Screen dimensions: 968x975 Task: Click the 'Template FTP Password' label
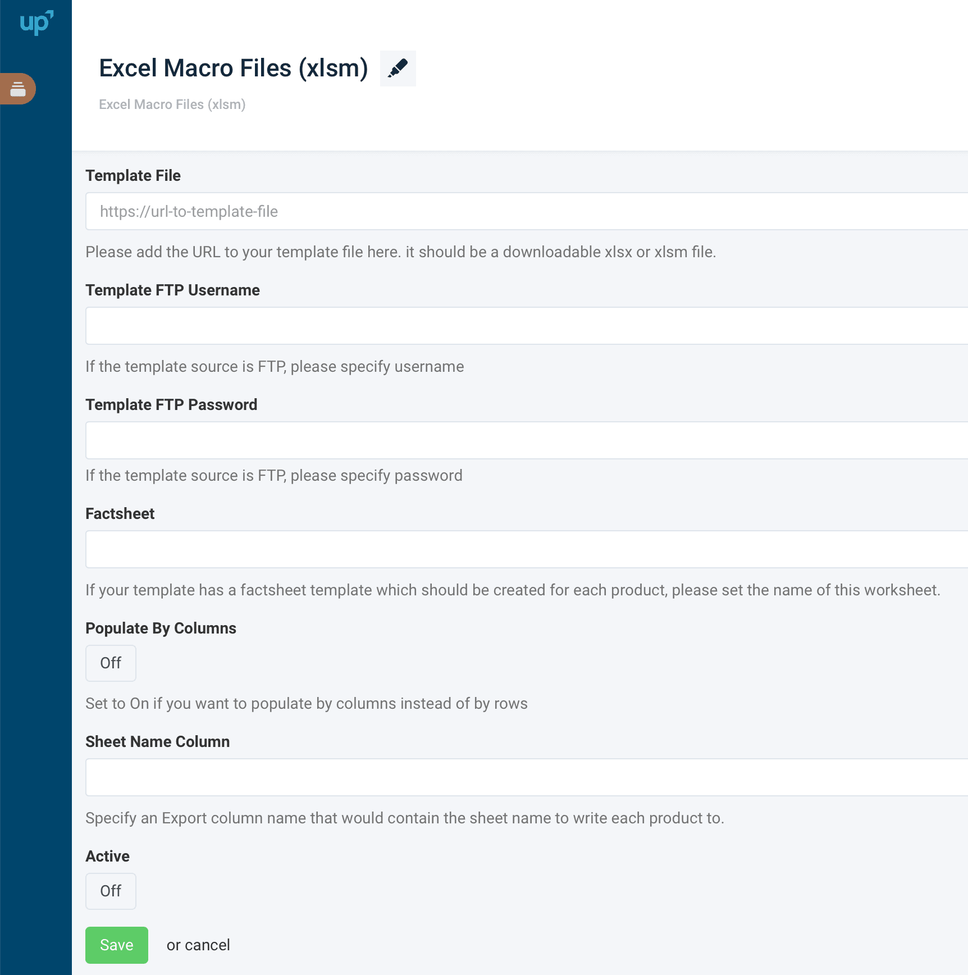pyautogui.click(x=171, y=405)
